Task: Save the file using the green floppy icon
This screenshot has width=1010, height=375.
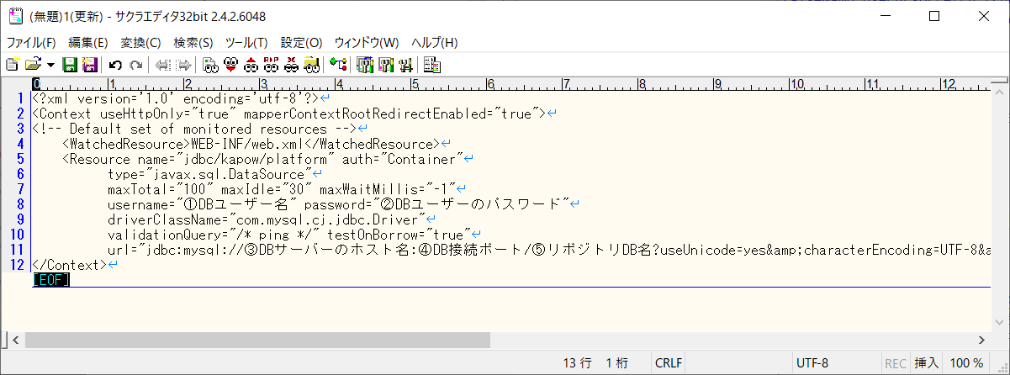Action: 70,64
